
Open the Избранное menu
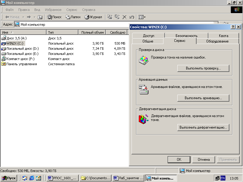(53, 10)
